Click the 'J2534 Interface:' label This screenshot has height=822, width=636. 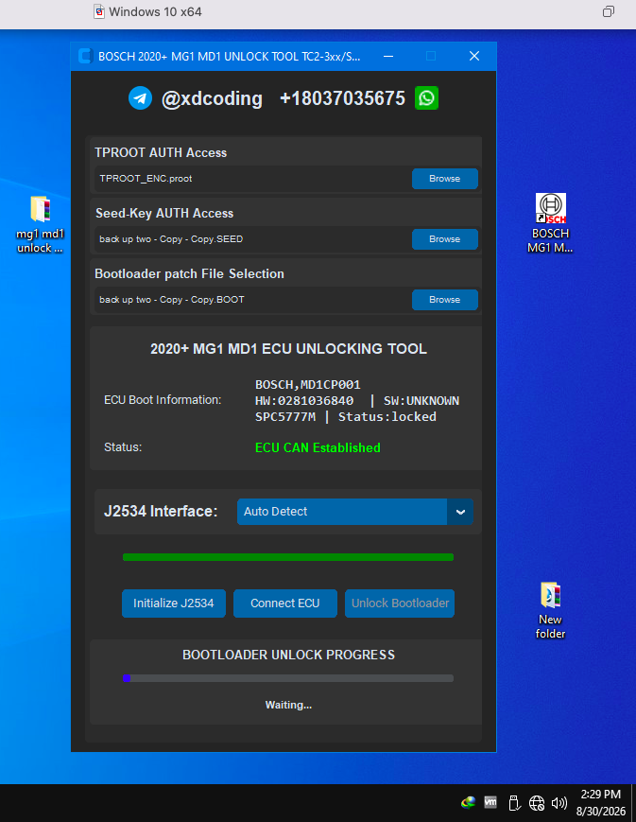(x=161, y=511)
